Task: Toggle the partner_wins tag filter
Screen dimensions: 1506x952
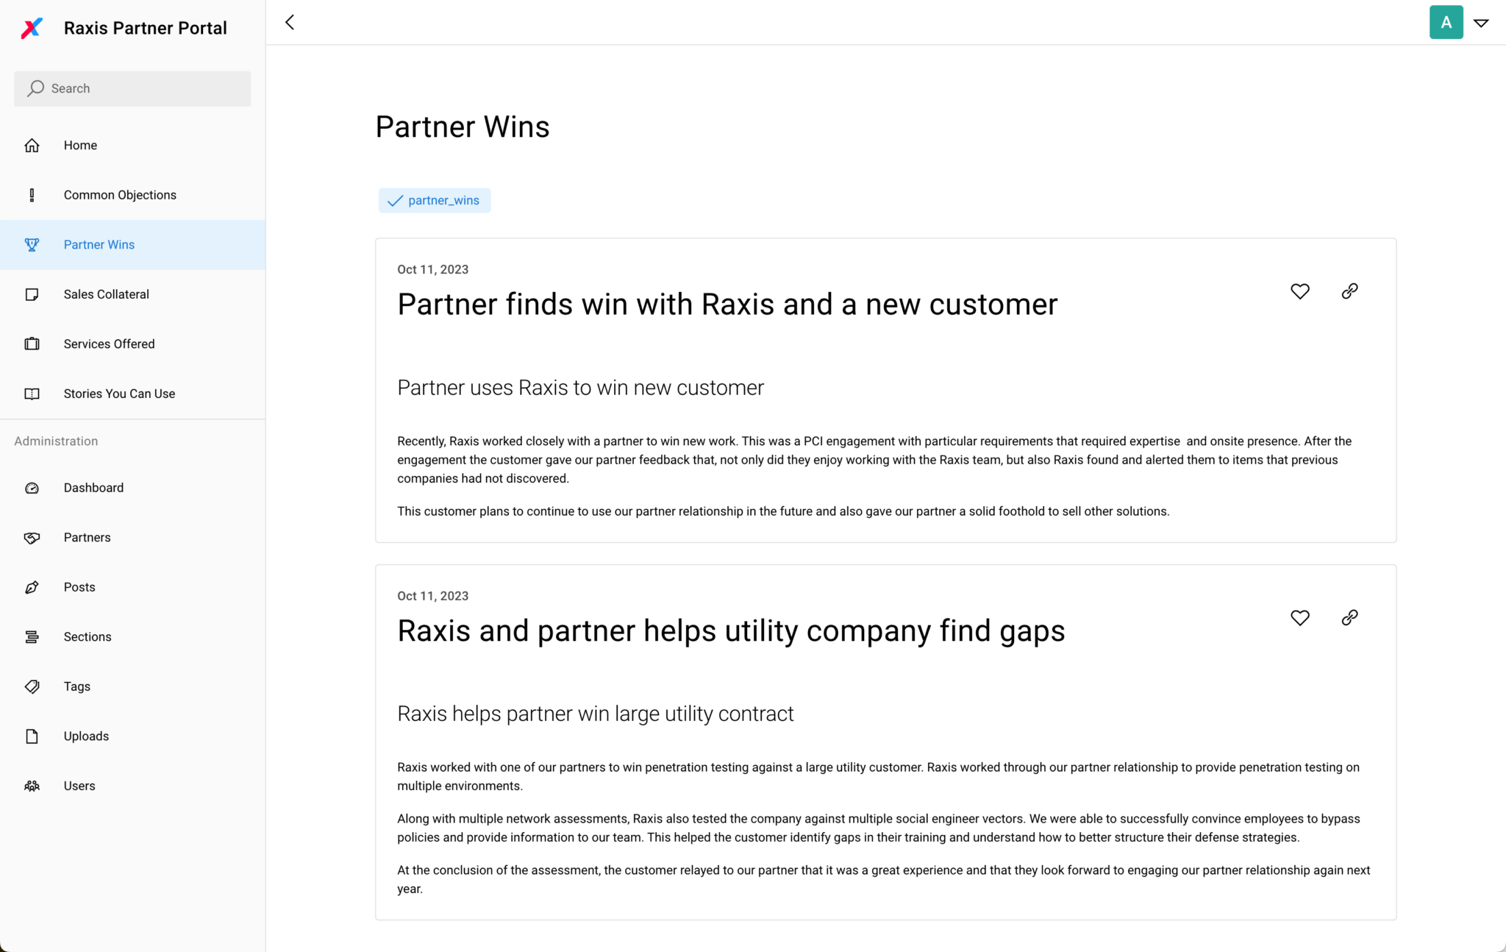Action: coord(435,200)
